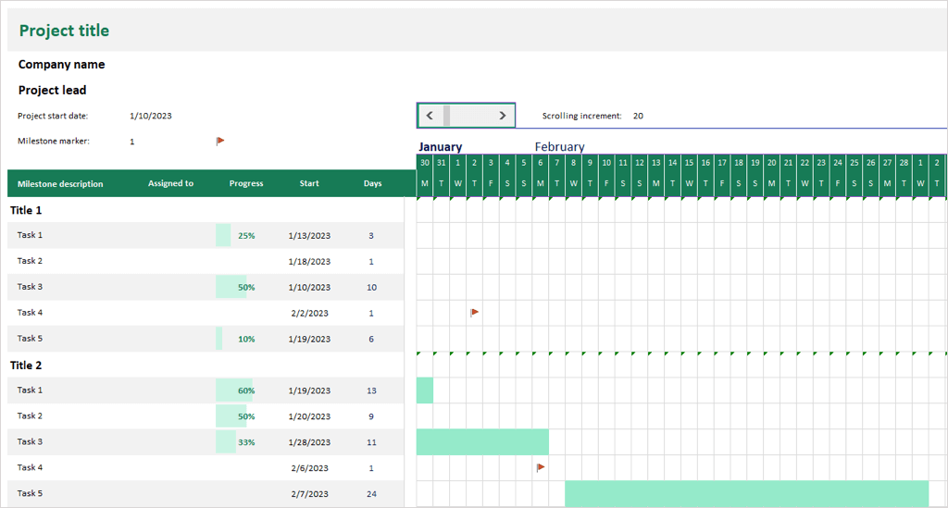The image size is (948, 508).
Task: Click the flag icon beside Milestone marker
Action: [x=220, y=142]
